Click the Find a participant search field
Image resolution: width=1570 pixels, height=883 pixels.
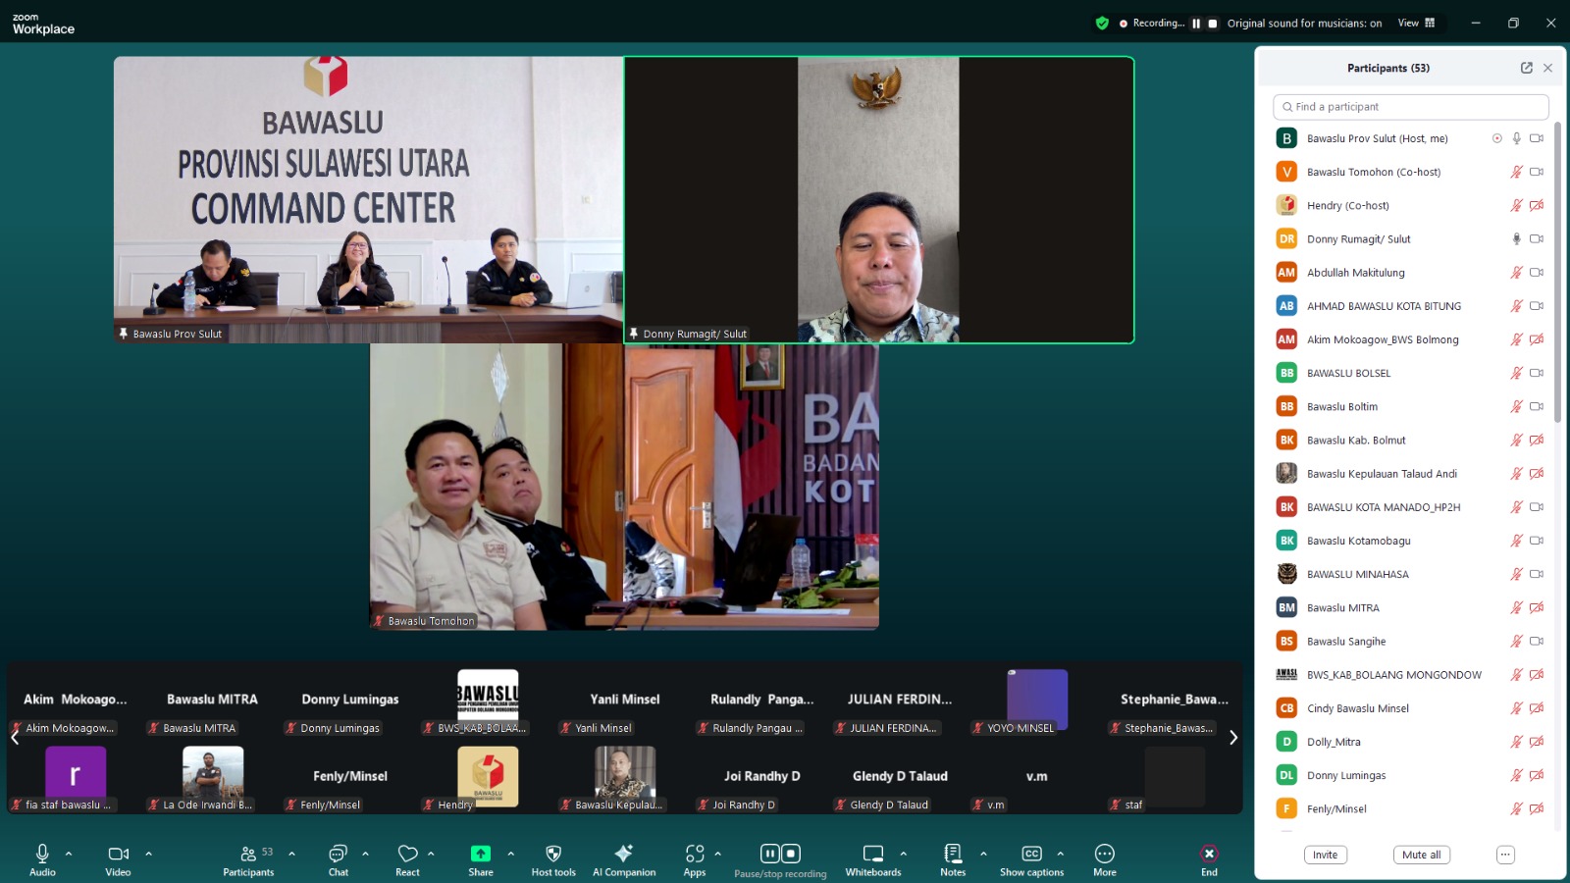coord(1411,107)
